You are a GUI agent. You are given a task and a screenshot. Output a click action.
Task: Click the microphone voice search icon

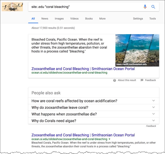145,7
